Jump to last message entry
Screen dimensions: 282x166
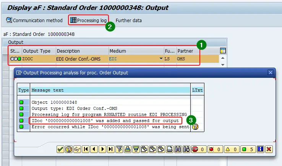click(111, 149)
